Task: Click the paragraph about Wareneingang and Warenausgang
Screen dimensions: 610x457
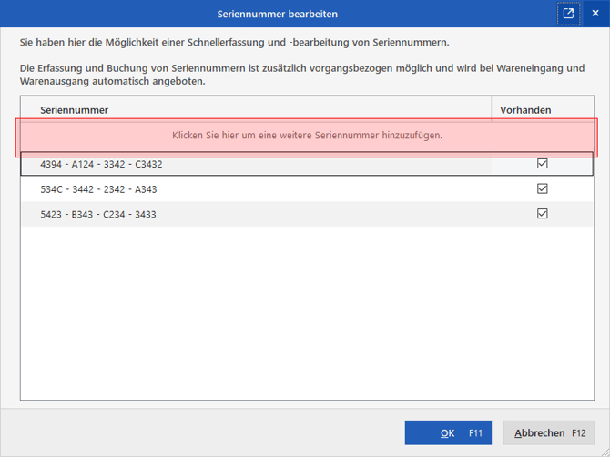Action: click(x=302, y=75)
